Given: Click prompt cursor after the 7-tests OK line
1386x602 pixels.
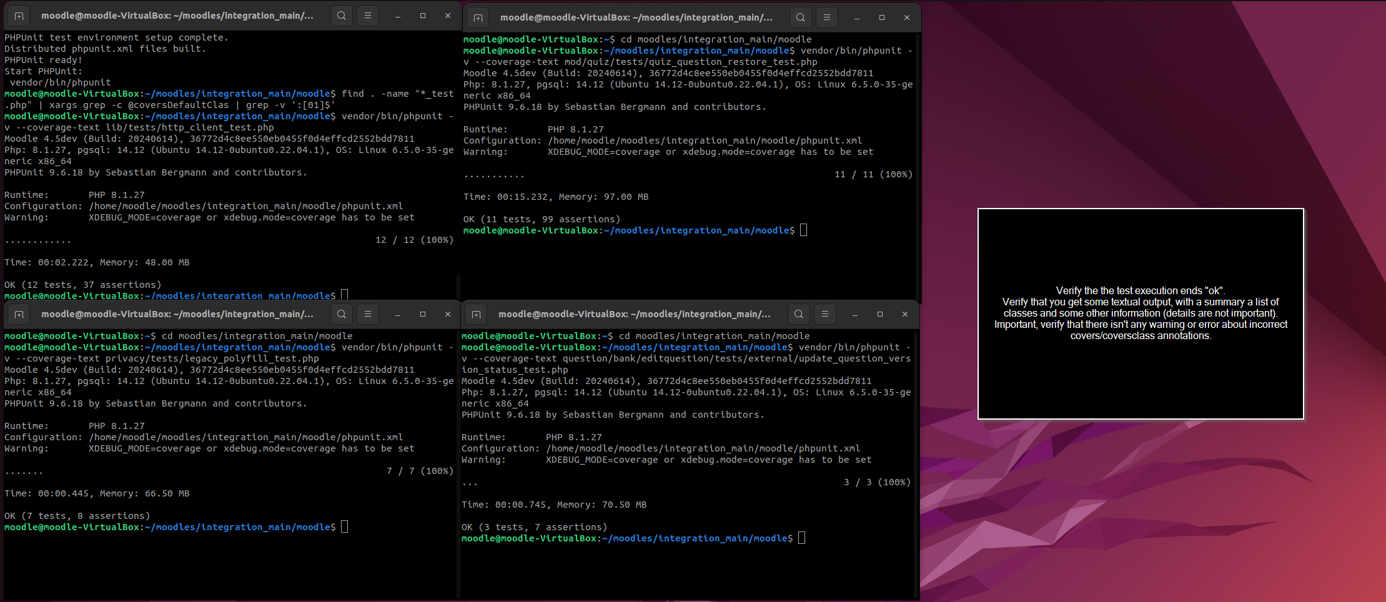Looking at the screenshot, I should click(344, 527).
